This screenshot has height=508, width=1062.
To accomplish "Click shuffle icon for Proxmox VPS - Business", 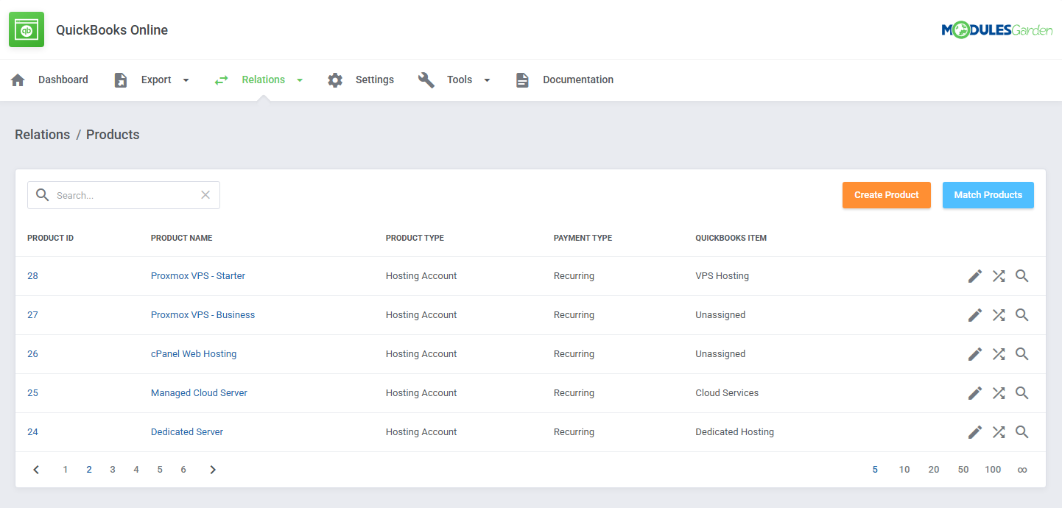I will [x=999, y=315].
